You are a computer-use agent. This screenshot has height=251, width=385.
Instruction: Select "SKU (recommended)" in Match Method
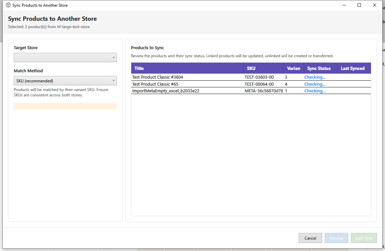[x=65, y=80]
